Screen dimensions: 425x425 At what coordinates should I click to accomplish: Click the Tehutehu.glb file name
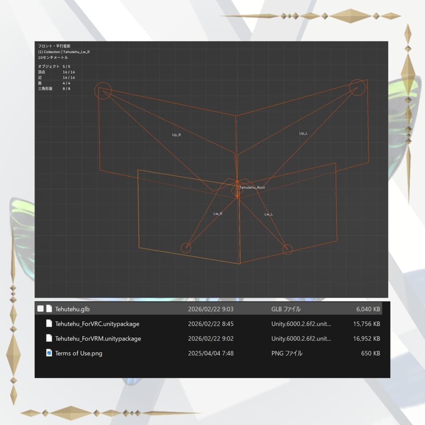tap(72, 309)
